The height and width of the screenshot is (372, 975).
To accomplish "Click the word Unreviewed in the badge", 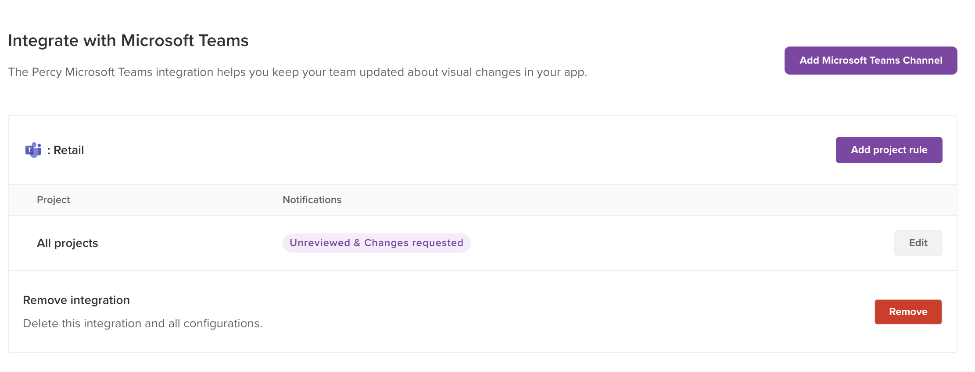I will point(320,243).
